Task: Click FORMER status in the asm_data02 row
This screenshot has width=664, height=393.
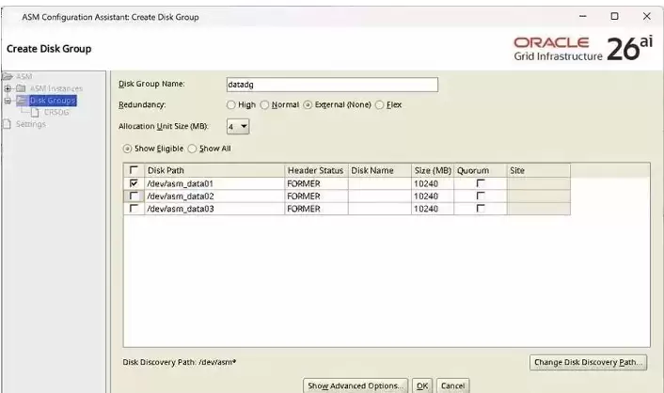Action: tap(316, 196)
